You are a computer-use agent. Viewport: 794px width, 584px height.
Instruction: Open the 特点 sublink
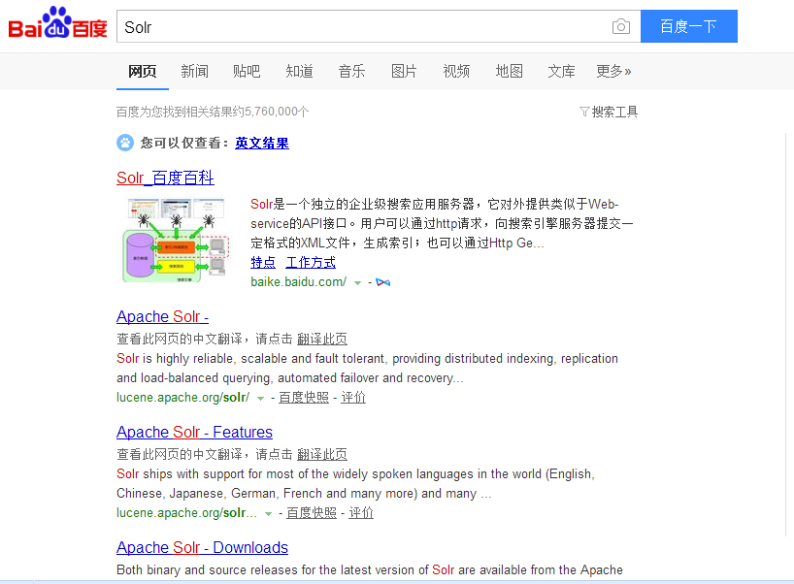263,263
